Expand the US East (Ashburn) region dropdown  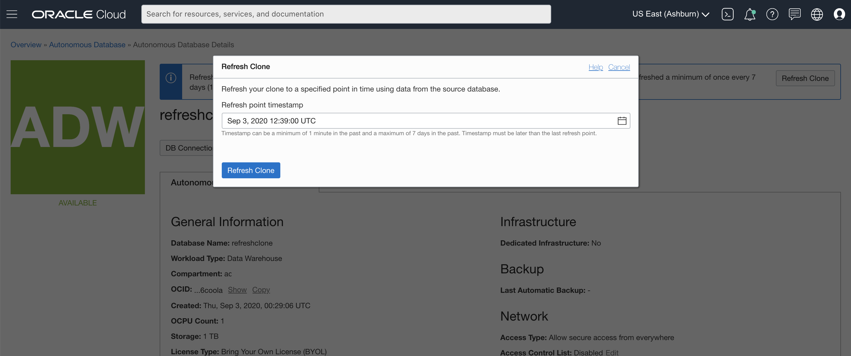coord(671,14)
